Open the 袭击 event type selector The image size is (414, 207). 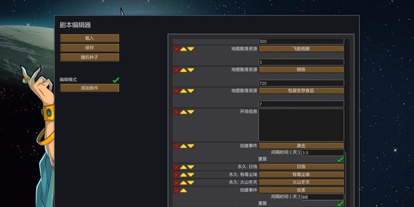point(301,146)
